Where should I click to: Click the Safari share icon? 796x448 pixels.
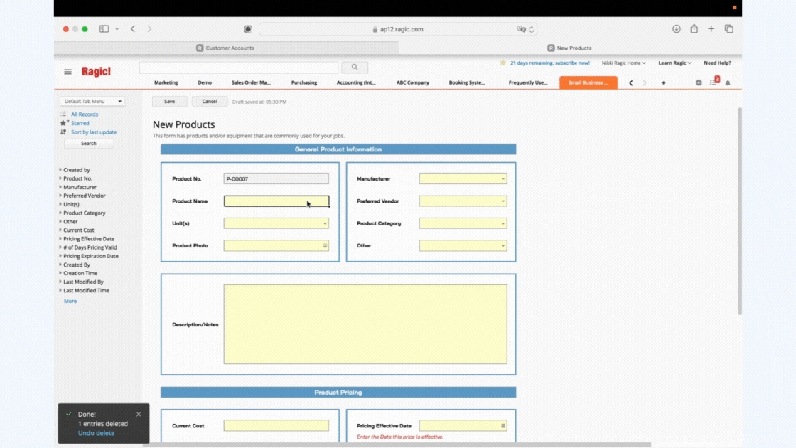(x=694, y=28)
